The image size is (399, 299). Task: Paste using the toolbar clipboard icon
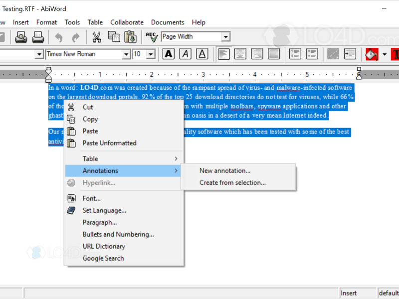pyautogui.click(x=131, y=37)
